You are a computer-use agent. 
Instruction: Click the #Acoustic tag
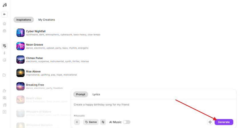[x=79, y=115]
